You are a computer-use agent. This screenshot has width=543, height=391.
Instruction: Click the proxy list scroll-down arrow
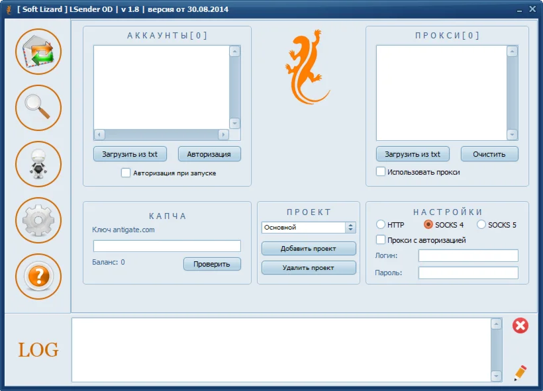(x=512, y=134)
